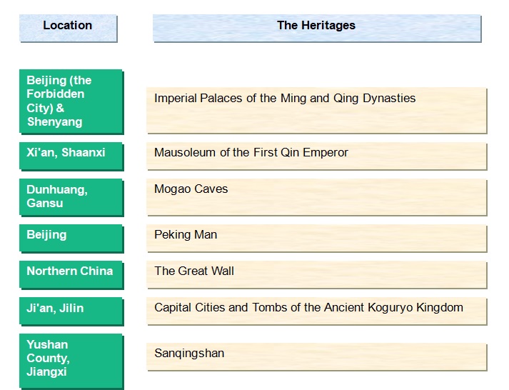Select the green Beijing location box

point(71,237)
